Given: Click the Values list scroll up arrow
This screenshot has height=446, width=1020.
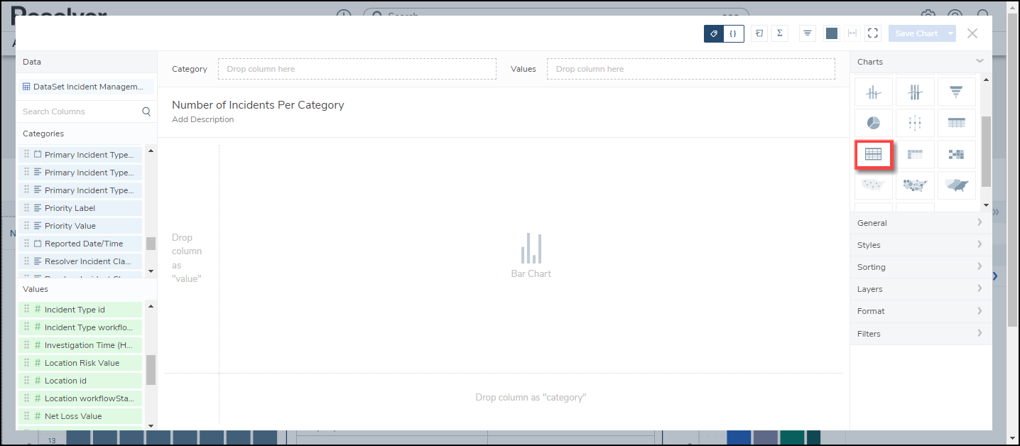Looking at the screenshot, I should point(151,306).
